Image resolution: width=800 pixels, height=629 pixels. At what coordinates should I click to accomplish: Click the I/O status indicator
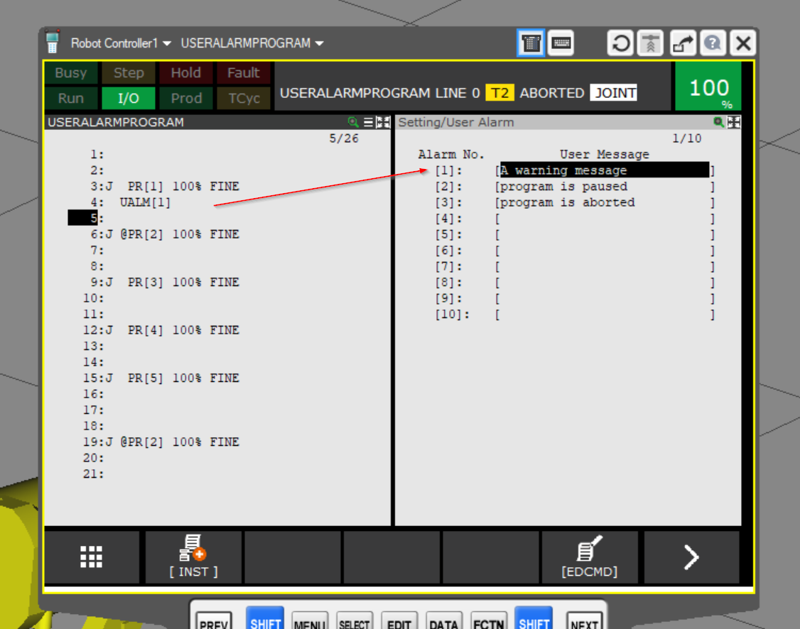[129, 99]
